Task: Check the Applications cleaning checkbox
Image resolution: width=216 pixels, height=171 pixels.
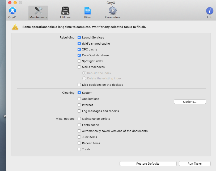Action: click(79, 99)
